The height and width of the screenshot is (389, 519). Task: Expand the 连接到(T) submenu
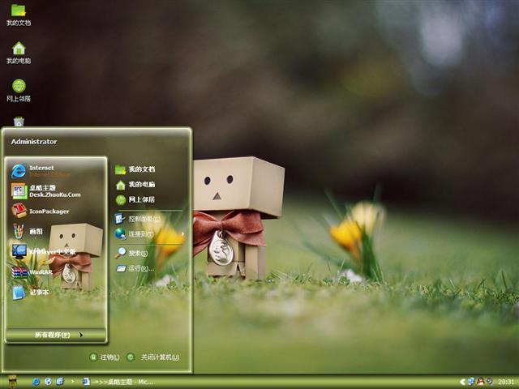[149, 234]
